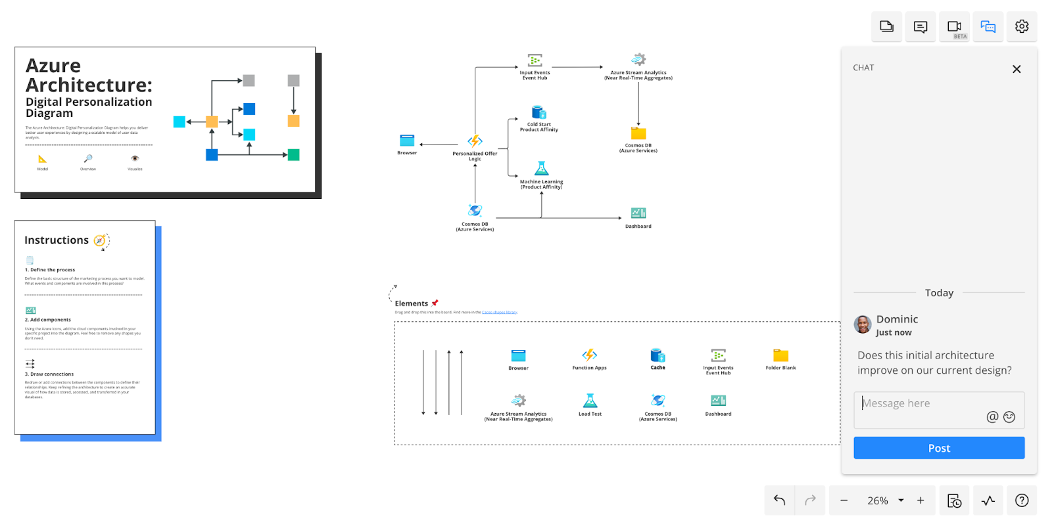Screen dimensions: 1052x528
Task: Select Browser icon in Elements library
Action: coord(518,355)
